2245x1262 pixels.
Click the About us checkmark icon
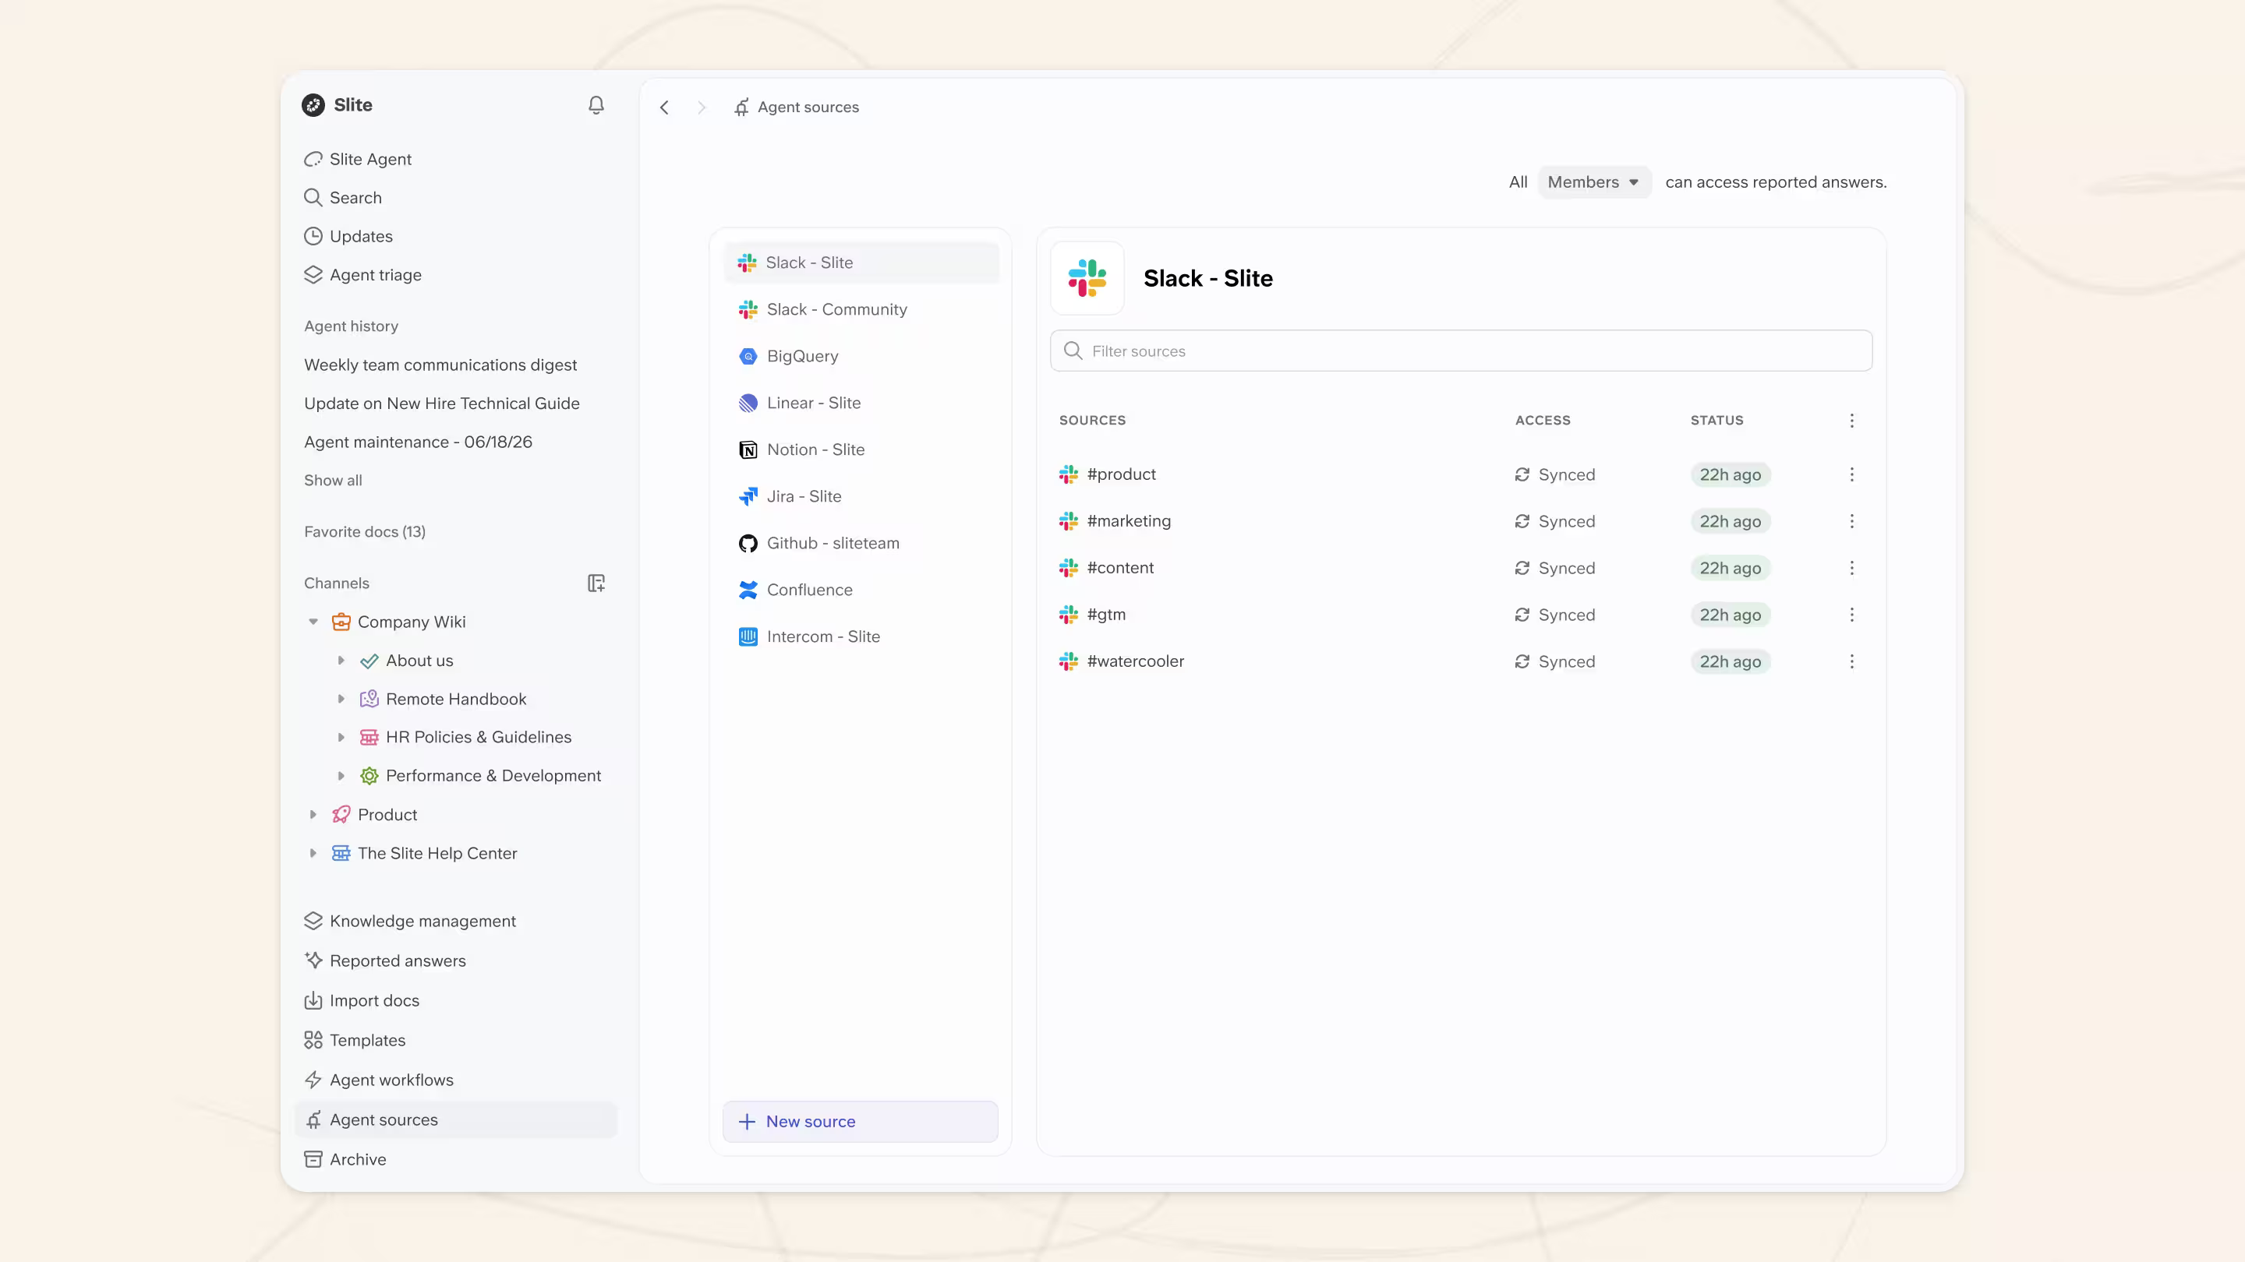pyautogui.click(x=369, y=661)
